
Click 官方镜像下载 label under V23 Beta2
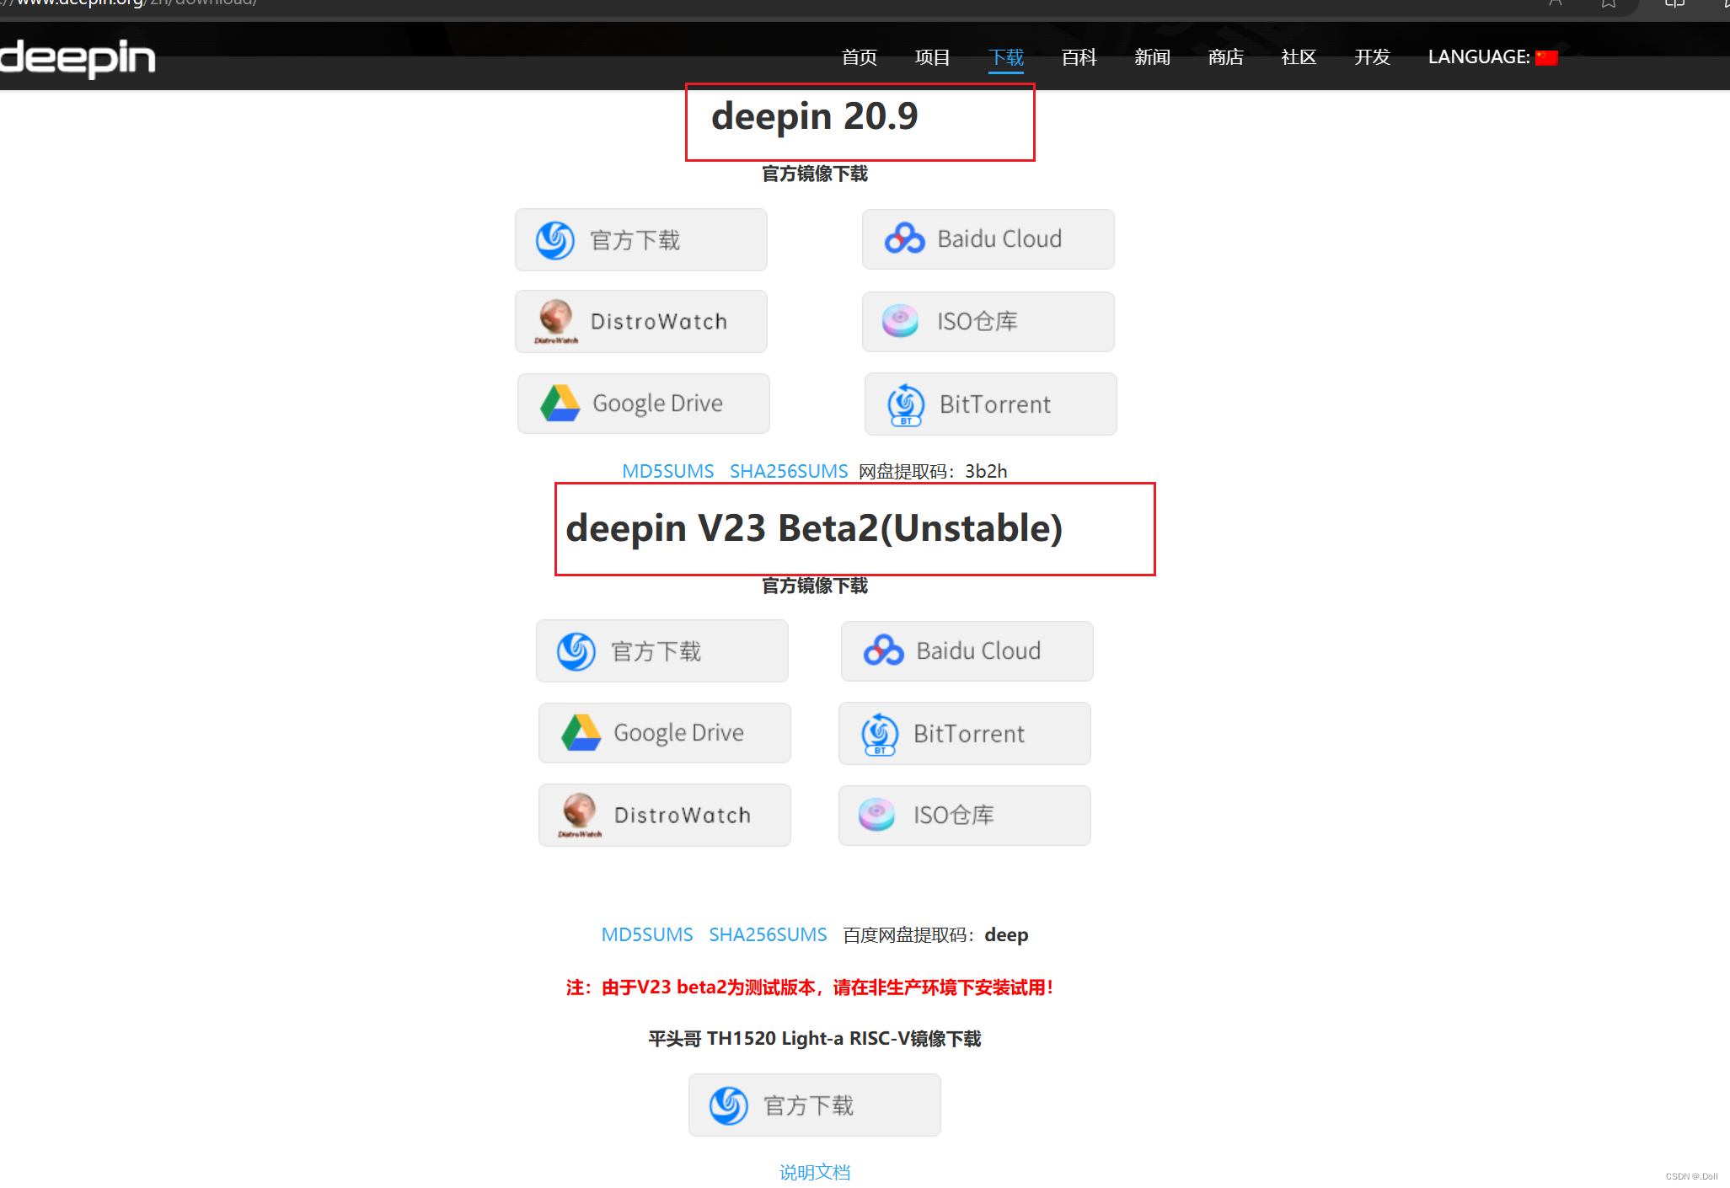[815, 586]
